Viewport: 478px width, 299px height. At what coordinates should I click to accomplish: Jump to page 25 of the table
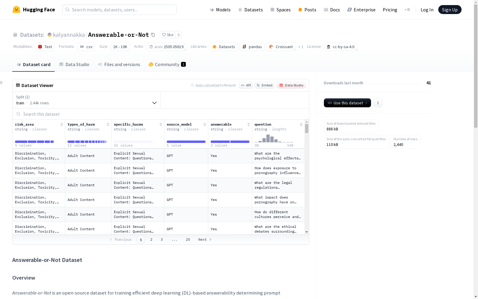[x=188, y=239]
